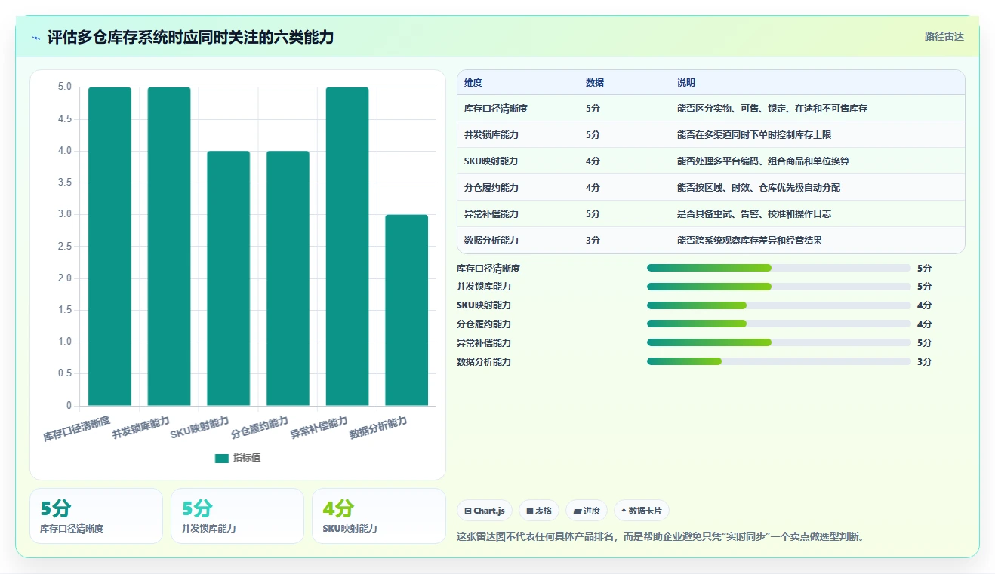995x574 pixels.
Task: Click the 异常补偿能力 bar in the chart
Action: click(x=347, y=247)
